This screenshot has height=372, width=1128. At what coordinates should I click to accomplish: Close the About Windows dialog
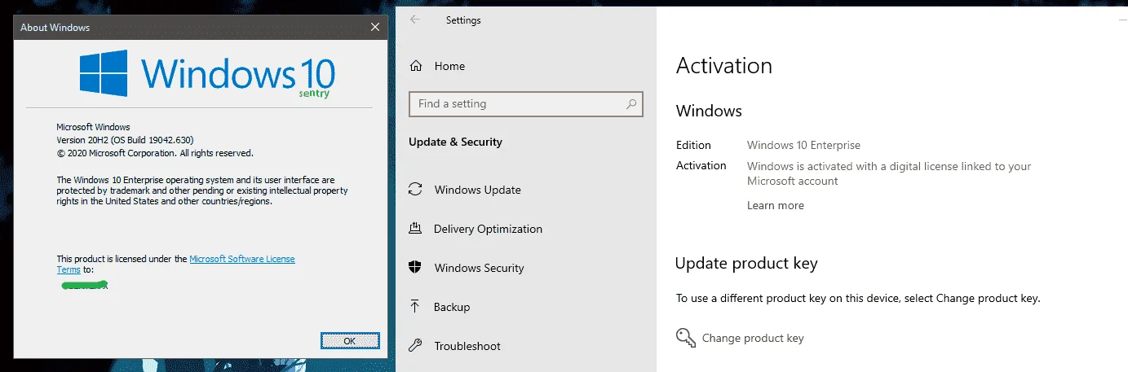[375, 27]
